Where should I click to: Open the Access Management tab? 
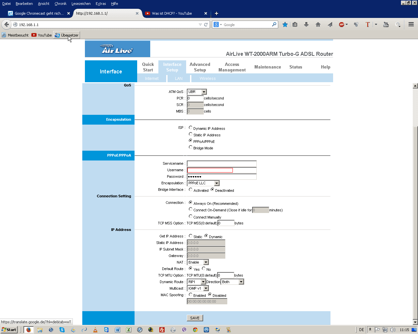[x=232, y=67]
